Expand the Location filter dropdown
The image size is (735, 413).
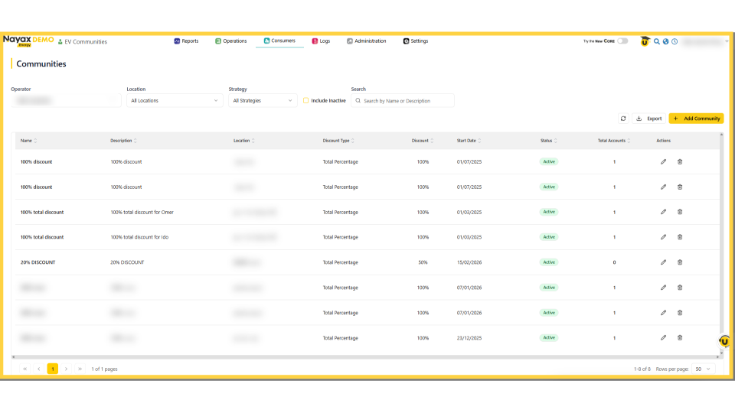point(175,100)
